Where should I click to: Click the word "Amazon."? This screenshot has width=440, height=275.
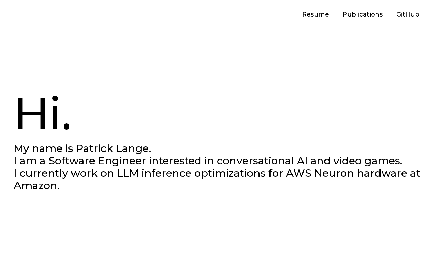click(36, 186)
